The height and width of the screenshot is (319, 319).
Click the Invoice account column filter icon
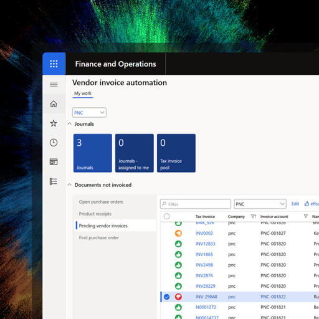[306, 216]
